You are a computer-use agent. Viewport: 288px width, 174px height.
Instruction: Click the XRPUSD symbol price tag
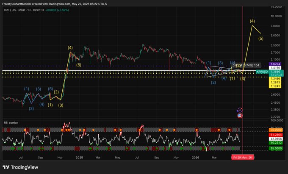262,72
